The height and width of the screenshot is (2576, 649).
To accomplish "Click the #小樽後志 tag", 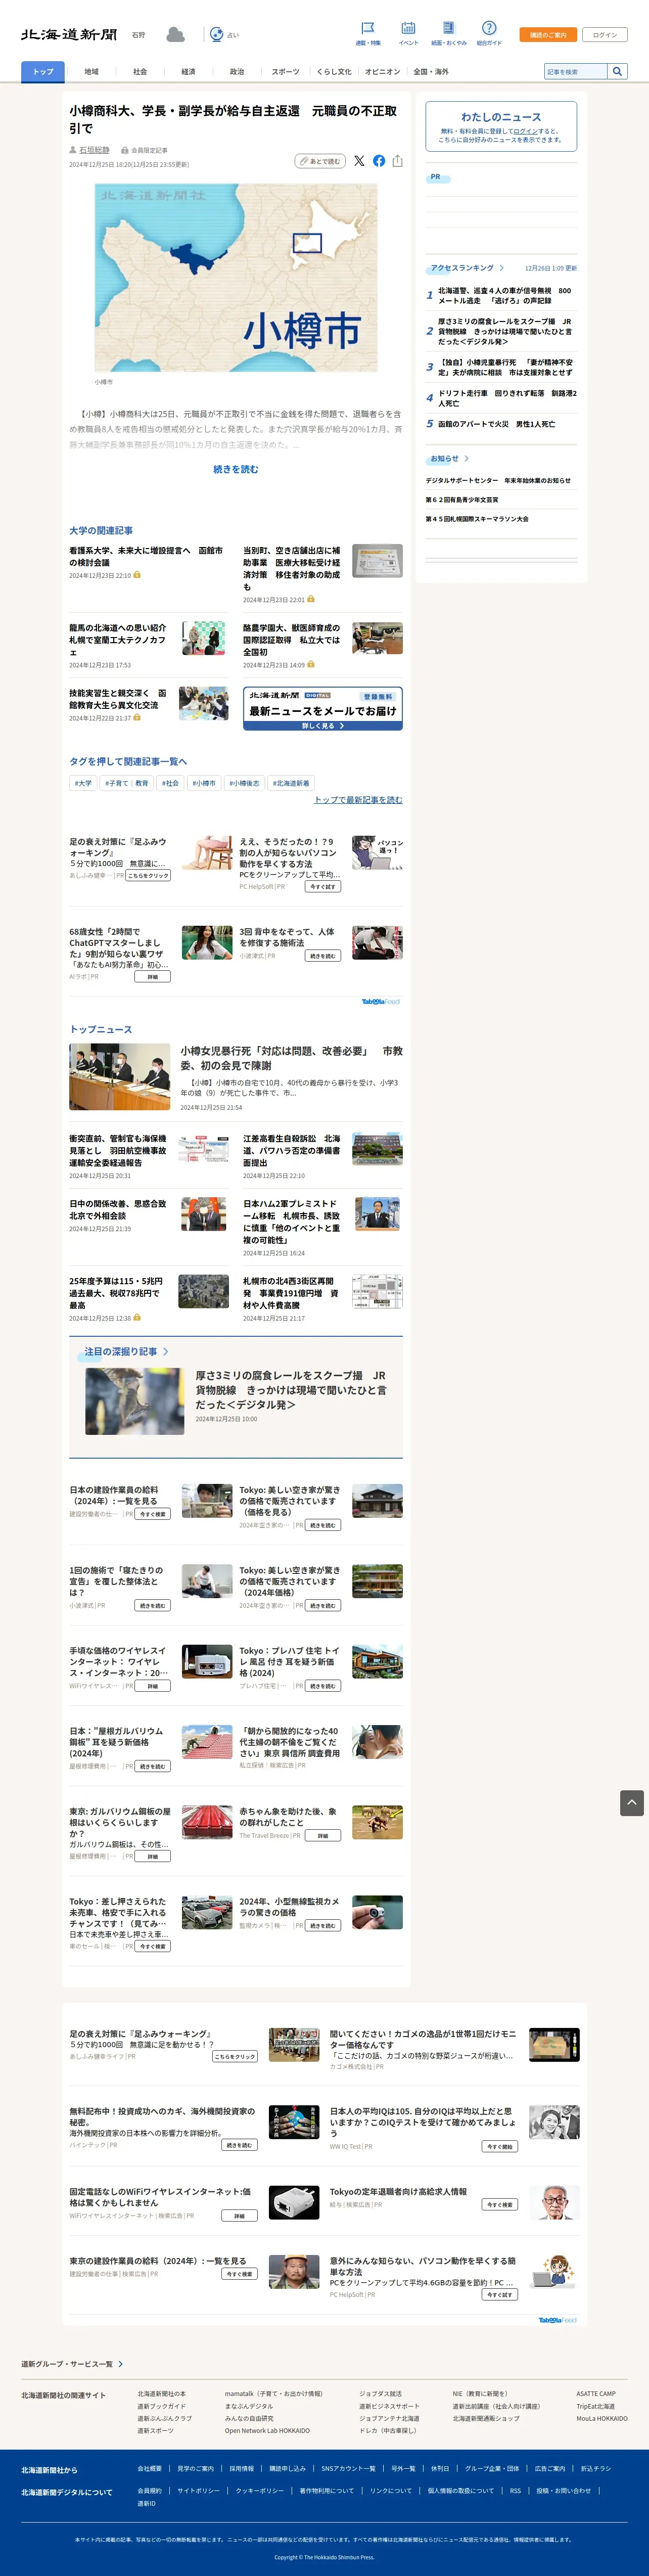I will (x=243, y=783).
